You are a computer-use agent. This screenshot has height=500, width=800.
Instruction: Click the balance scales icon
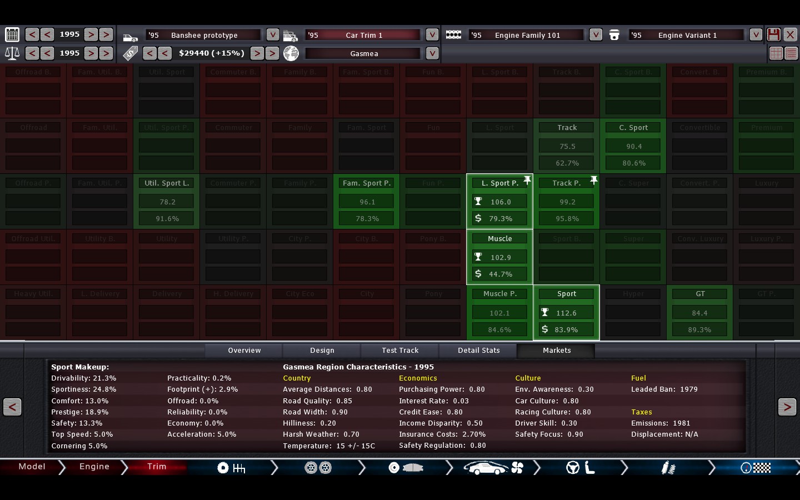12,53
